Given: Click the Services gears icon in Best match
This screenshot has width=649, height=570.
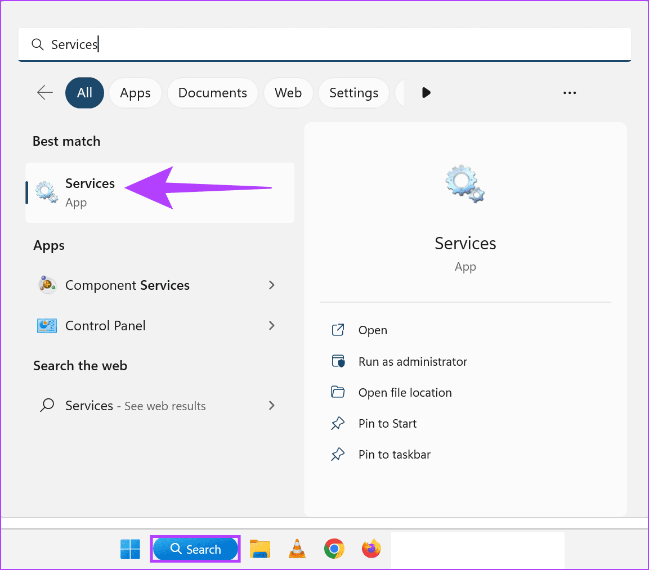Looking at the screenshot, I should (46, 192).
